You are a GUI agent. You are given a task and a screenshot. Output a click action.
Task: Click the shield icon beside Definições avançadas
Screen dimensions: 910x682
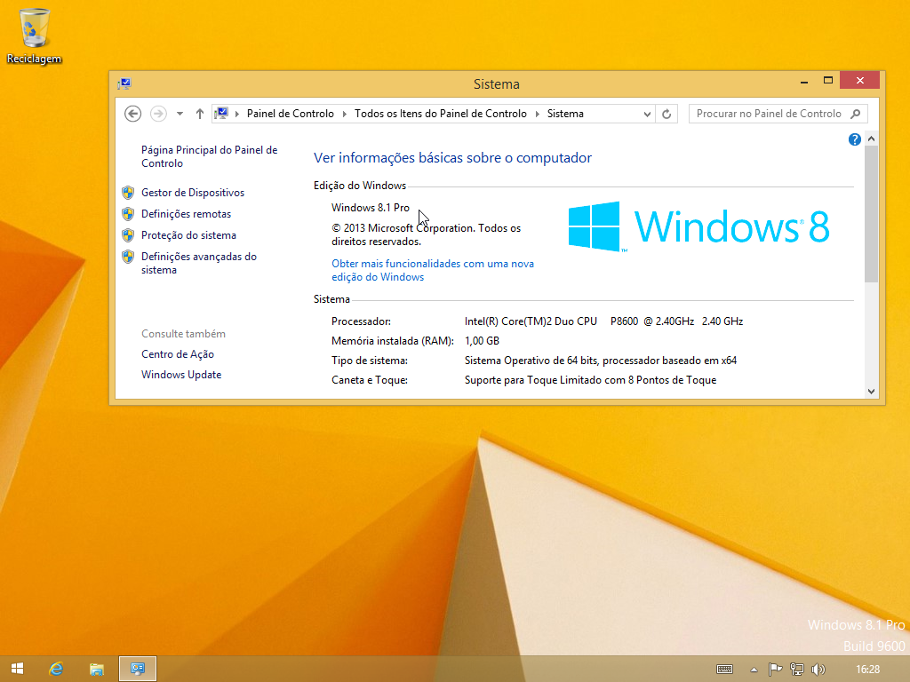[128, 257]
